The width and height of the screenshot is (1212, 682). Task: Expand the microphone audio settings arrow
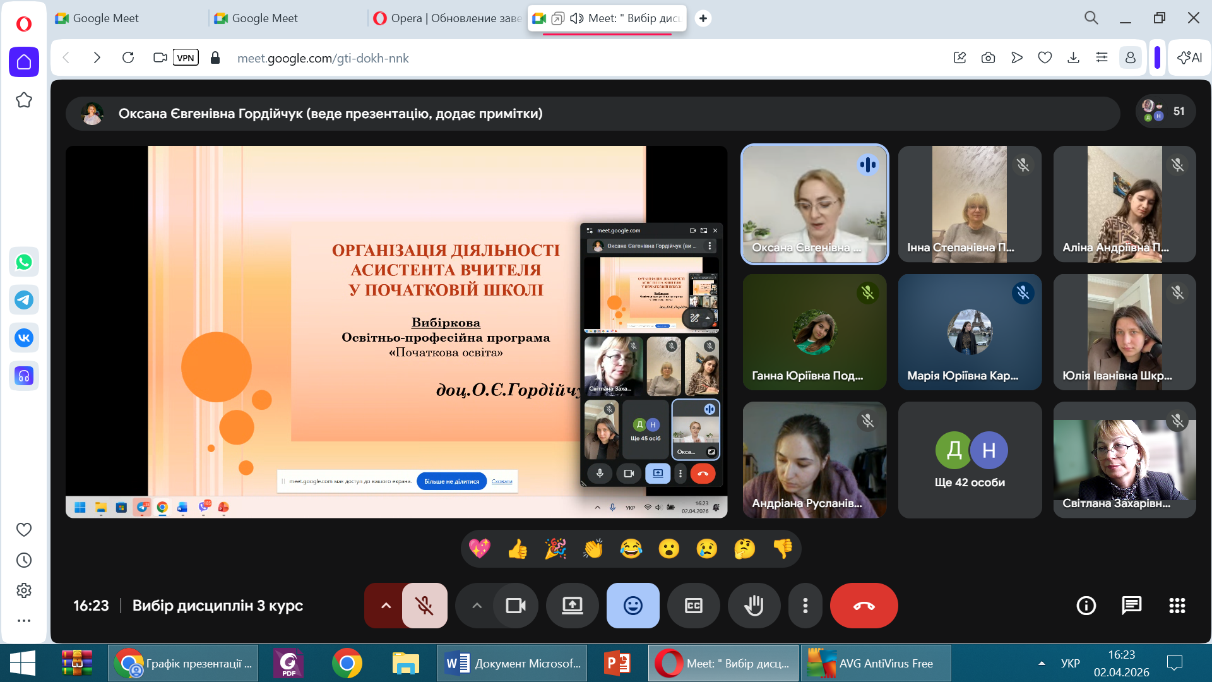(x=386, y=606)
